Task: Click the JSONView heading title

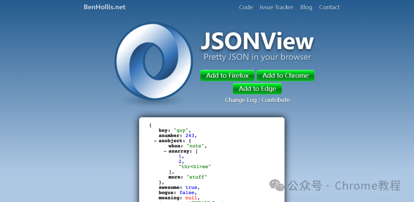Action: 257,42
